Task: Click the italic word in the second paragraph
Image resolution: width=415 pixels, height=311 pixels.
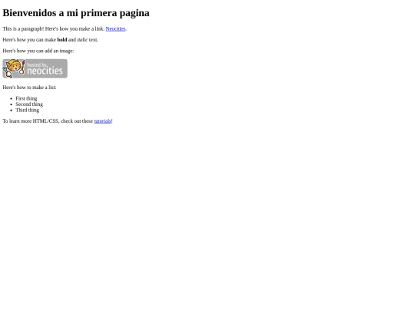Action: [82, 40]
